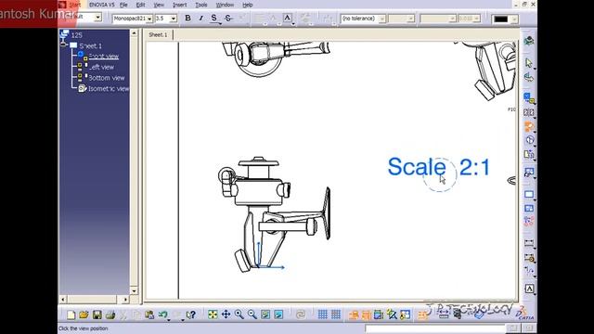Open the View menu
Viewport: 594px width, 334px height.
click(159, 5)
